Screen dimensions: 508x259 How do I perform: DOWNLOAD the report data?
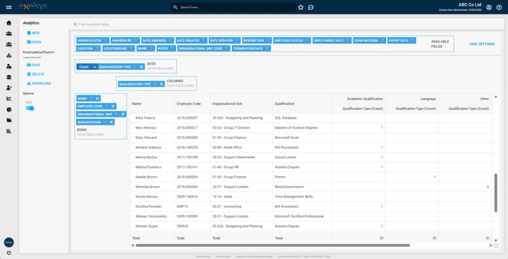(39, 83)
